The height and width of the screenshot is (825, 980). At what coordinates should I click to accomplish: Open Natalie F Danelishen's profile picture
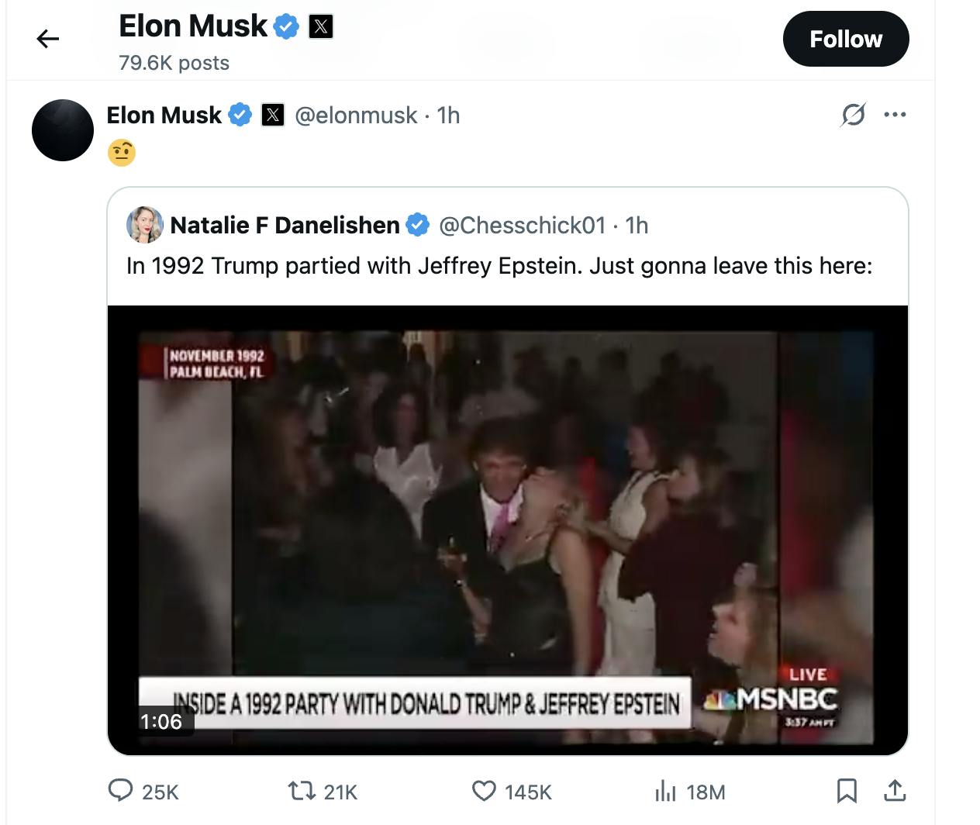[x=145, y=225]
